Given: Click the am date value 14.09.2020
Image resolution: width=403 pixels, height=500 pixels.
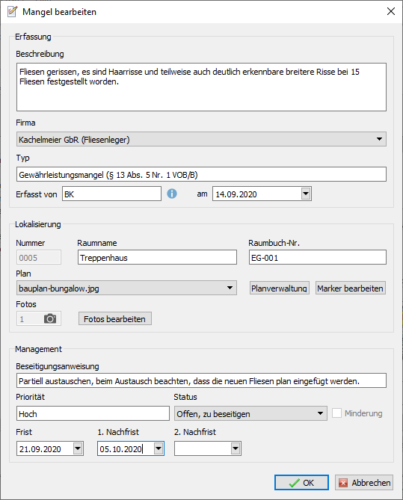Looking at the screenshot, I should point(236,194).
